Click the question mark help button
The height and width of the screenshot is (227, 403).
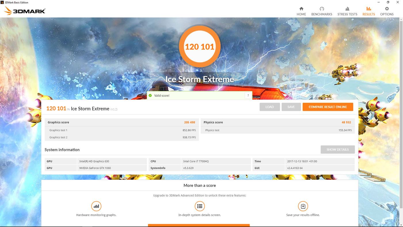tap(248, 95)
